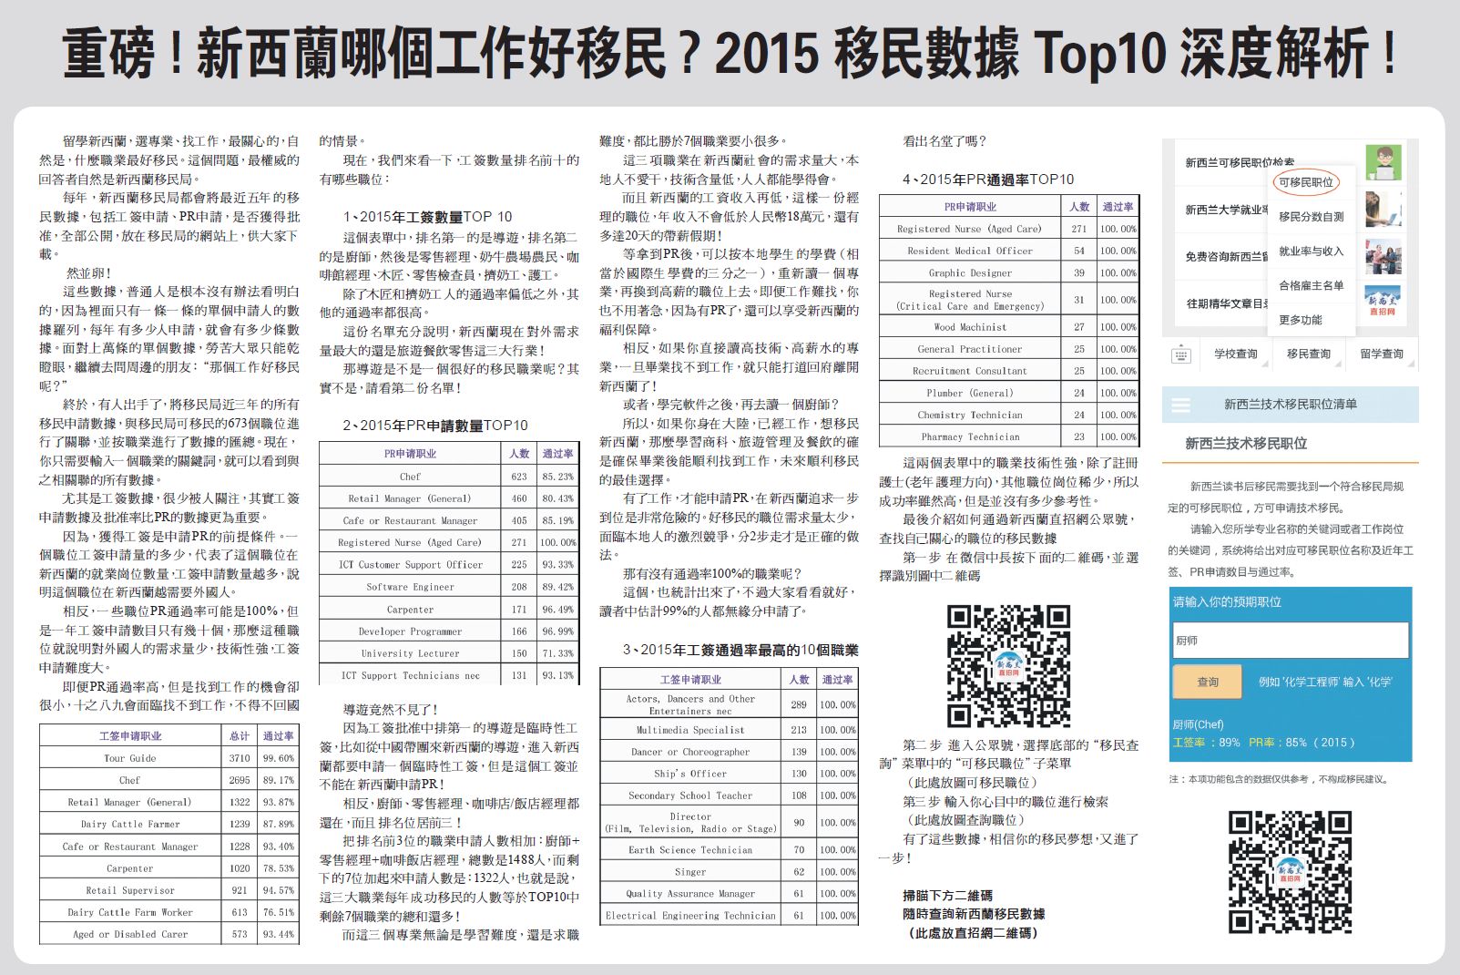Image resolution: width=1460 pixels, height=975 pixels.
Task: Click the ICT Customer Support Officer row
Action: (x=449, y=565)
